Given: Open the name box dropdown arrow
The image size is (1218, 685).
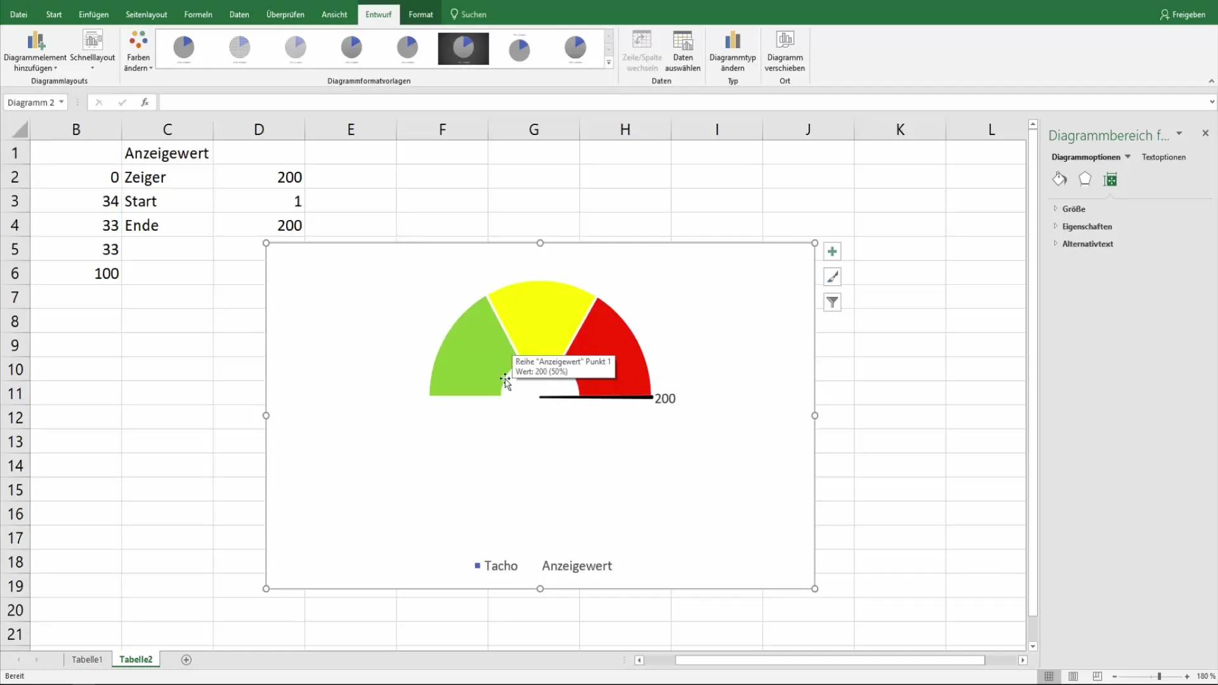Looking at the screenshot, I should click(61, 102).
